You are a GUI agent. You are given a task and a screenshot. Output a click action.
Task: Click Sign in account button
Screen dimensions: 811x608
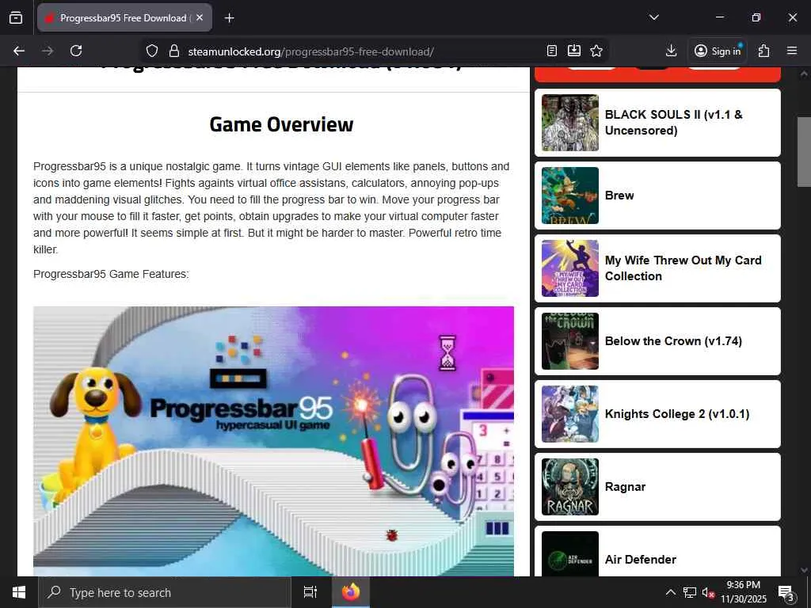(718, 51)
